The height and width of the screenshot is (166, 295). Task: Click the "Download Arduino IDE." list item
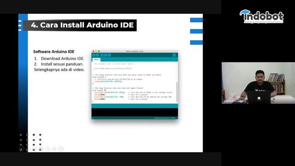[63, 59]
